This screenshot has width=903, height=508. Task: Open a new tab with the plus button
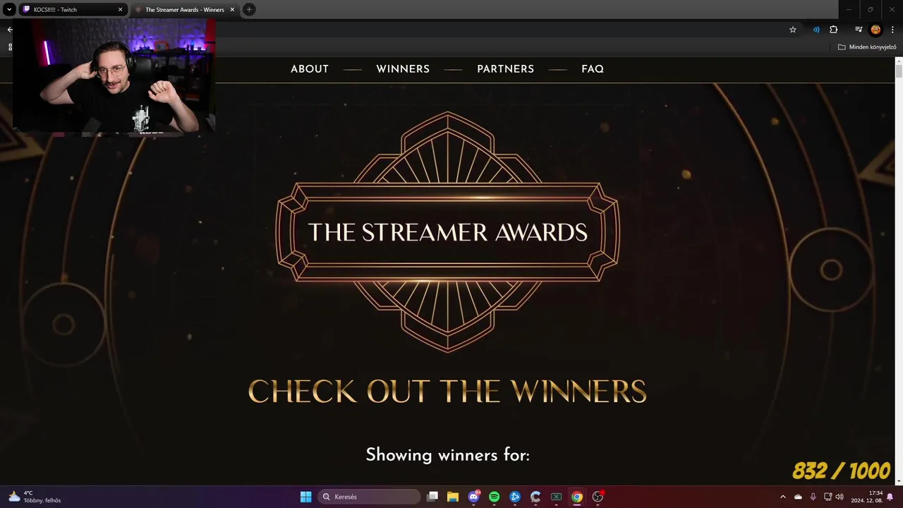249,9
